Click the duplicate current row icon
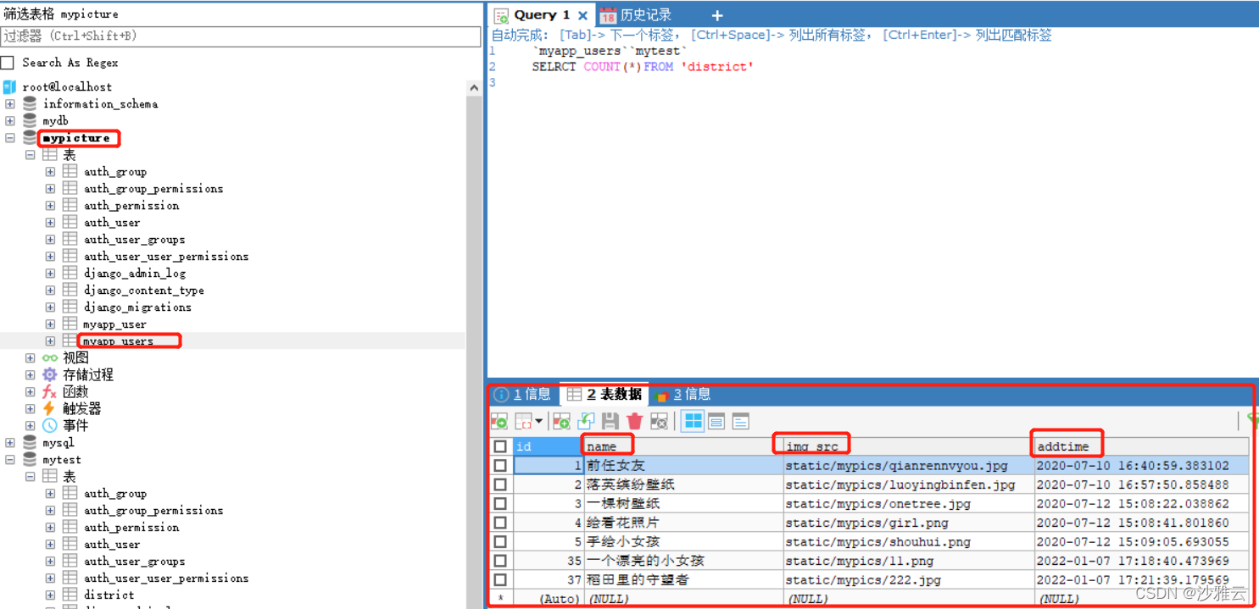1259x609 pixels. (x=586, y=421)
